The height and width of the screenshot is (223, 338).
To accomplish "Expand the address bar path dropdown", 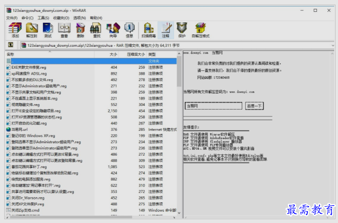I will point(333,46).
